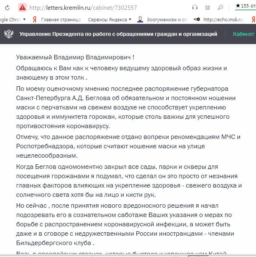The image size is (256, 257).
Task: Click the red security warning icon
Action: tap(22, 7)
